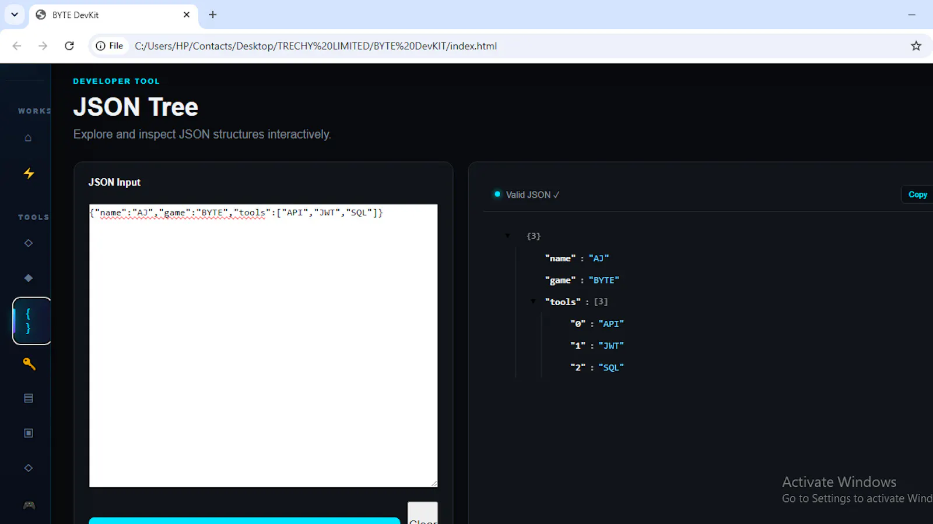Select the "0" : "API" tree row
Screen dimensions: 933x524
click(x=597, y=324)
